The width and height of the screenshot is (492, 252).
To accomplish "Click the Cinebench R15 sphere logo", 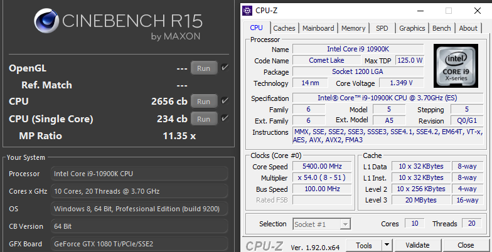I will pyautogui.click(x=46, y=20).
